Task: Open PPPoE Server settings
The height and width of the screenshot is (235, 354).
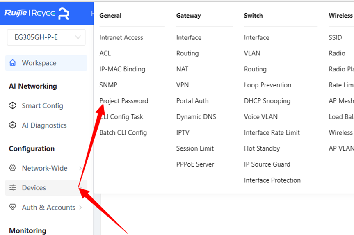Action: (195, 164)
